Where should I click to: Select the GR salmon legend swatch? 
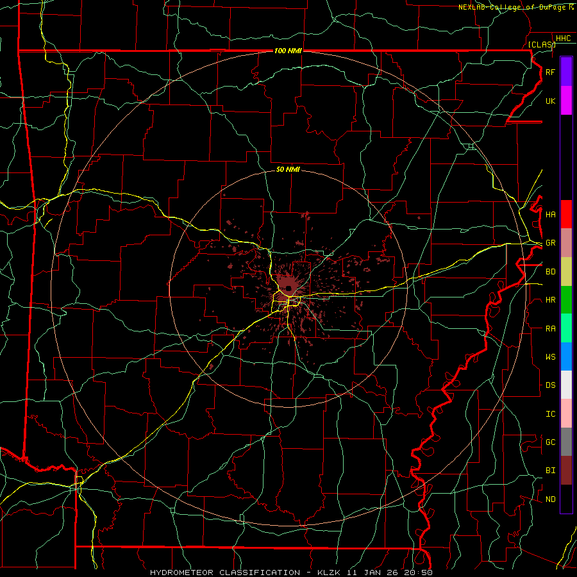pos(566,243)
